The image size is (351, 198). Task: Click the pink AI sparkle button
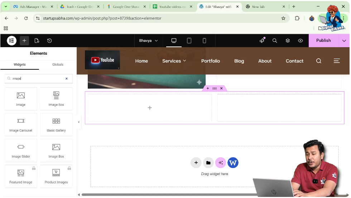221,163
